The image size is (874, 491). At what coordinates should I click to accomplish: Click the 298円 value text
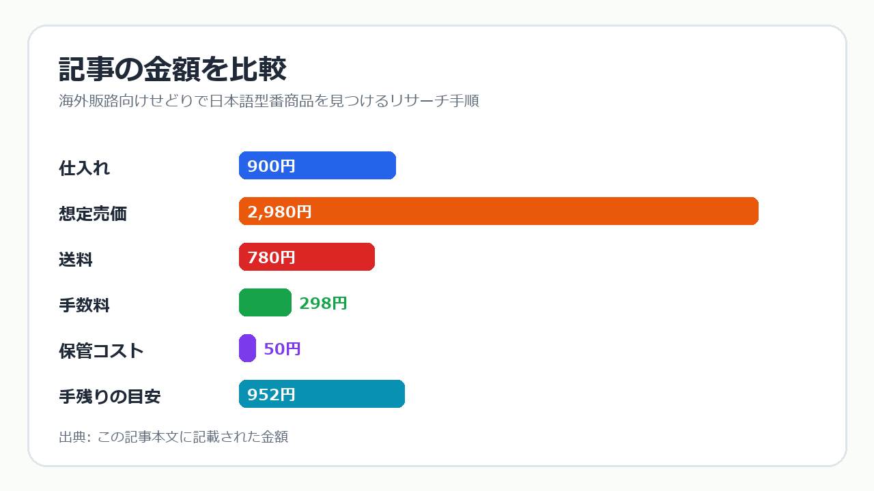pyautogui.click(x=324, y=303)
